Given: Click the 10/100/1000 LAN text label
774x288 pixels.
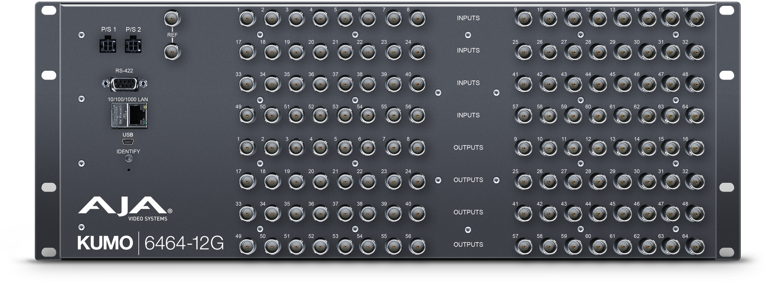Looking at the screenshot, I should click(128, 99).
